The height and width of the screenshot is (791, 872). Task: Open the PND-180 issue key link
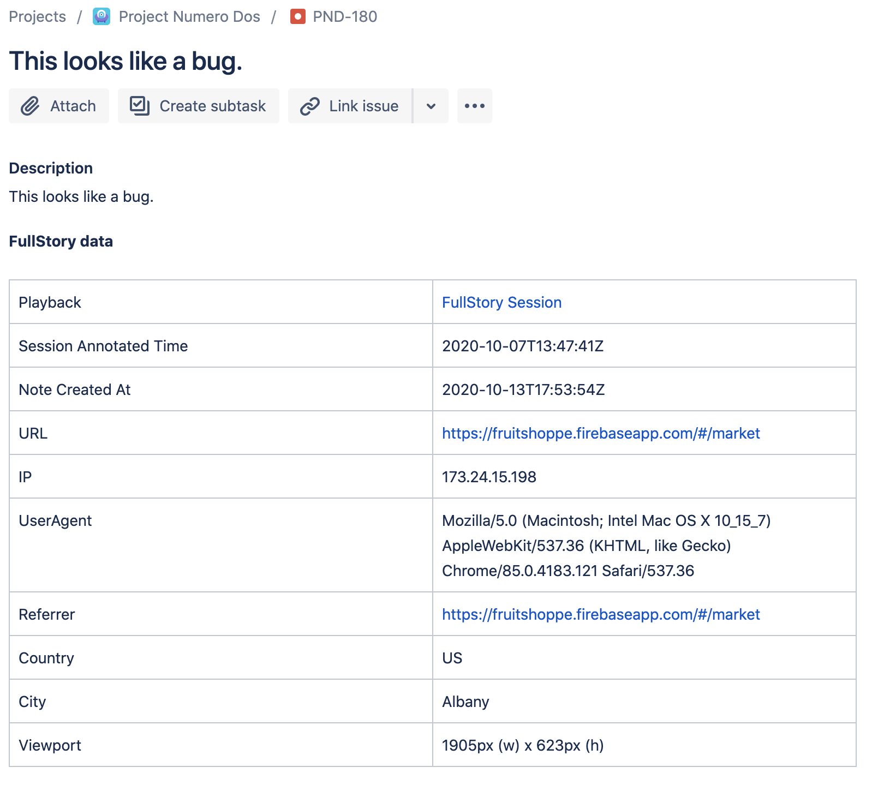tap(344, 16)
